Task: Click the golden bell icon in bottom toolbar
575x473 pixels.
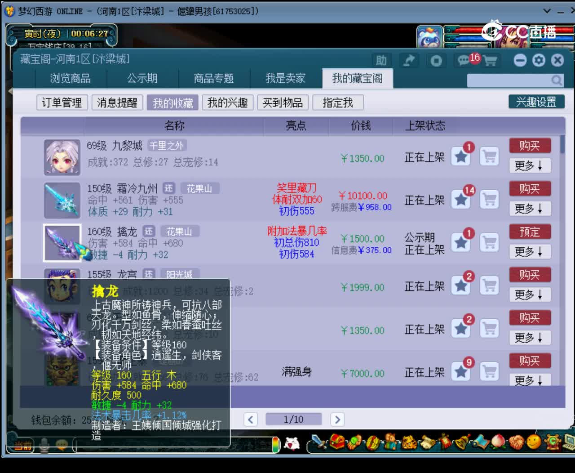Action: point(462,442)
